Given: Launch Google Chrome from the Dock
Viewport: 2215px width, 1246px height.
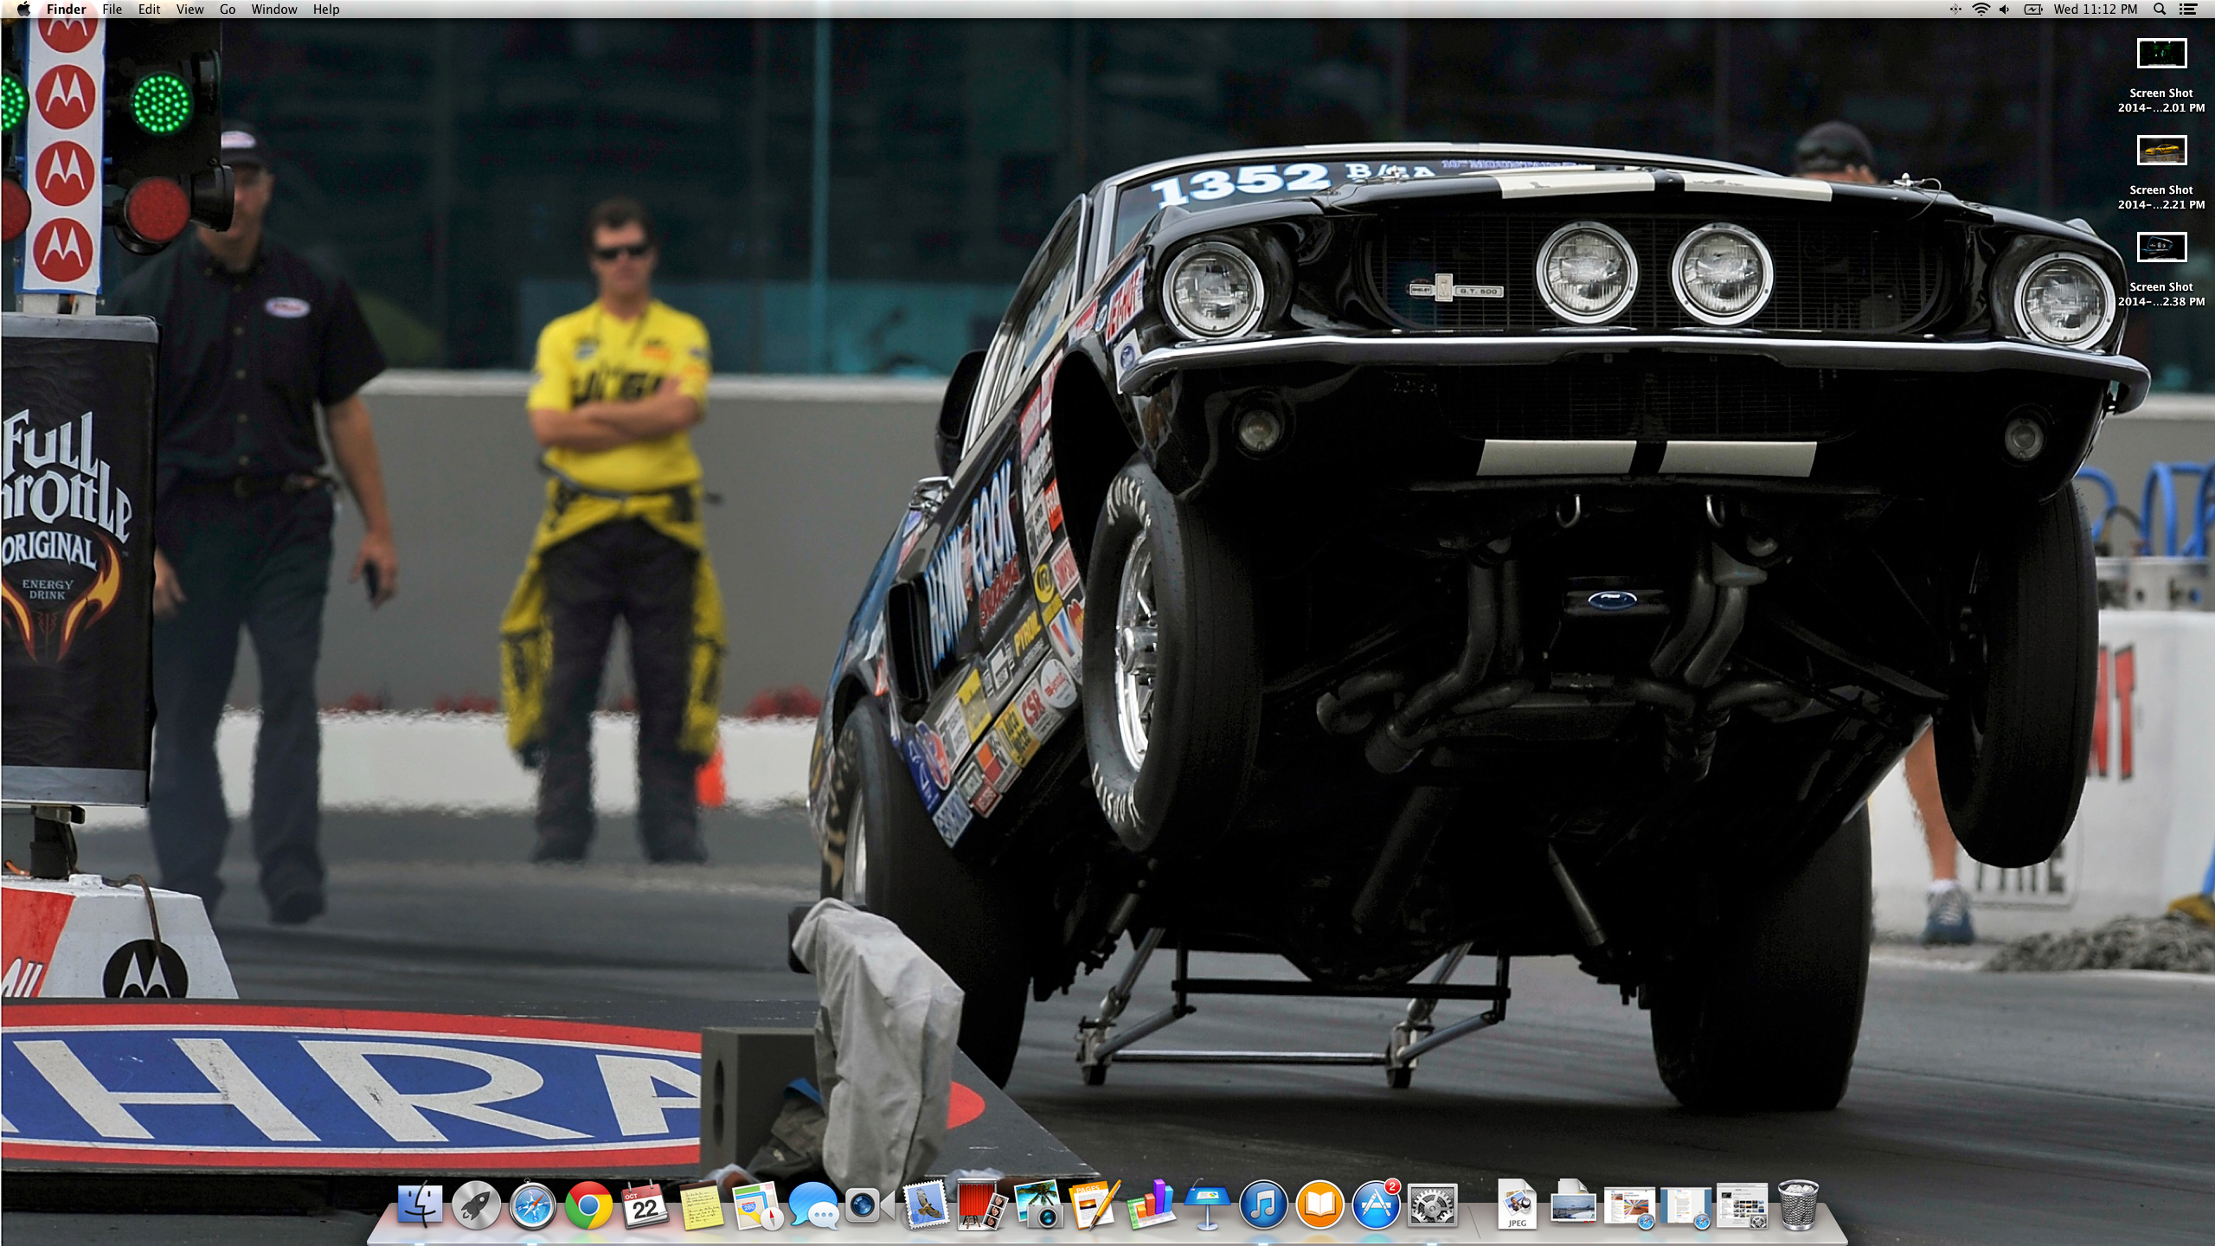Looking at the screenshot, I should (588, 1204).
